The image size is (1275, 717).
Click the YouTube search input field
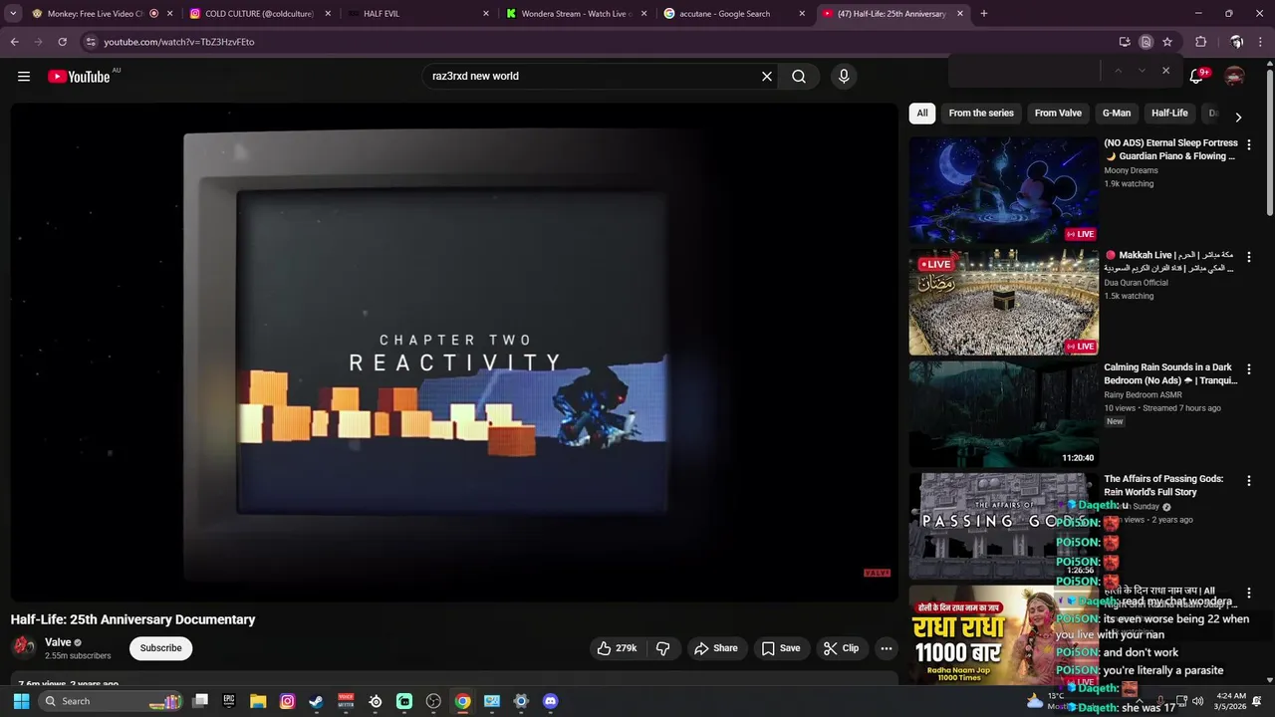pos(593,77)
